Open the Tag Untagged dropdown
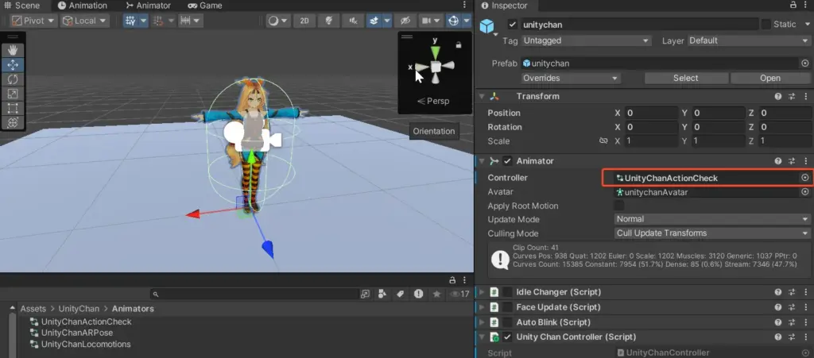Screen dimensions: 814x358 pos(586,40)
